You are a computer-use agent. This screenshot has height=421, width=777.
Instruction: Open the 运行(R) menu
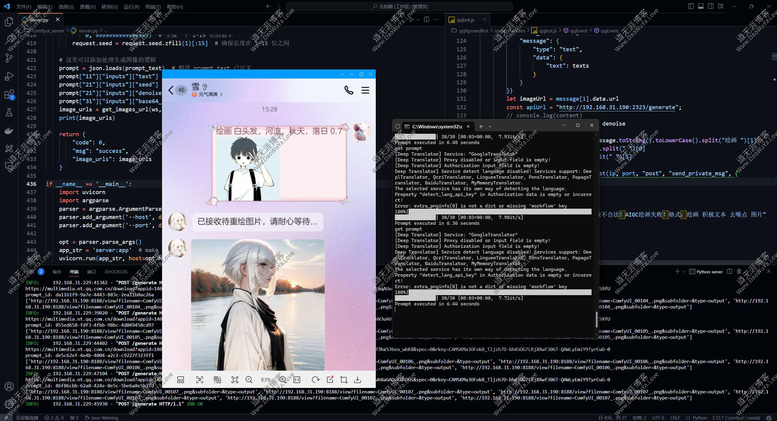click(x=131, y=7)
